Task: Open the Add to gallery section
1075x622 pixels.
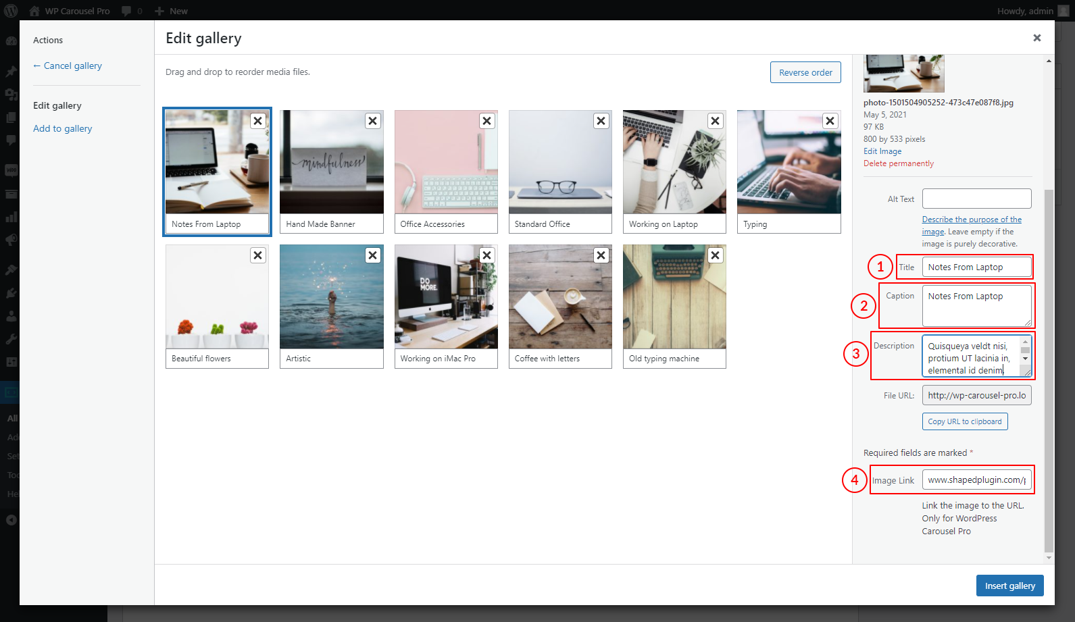Action: [x=63, y=128]
